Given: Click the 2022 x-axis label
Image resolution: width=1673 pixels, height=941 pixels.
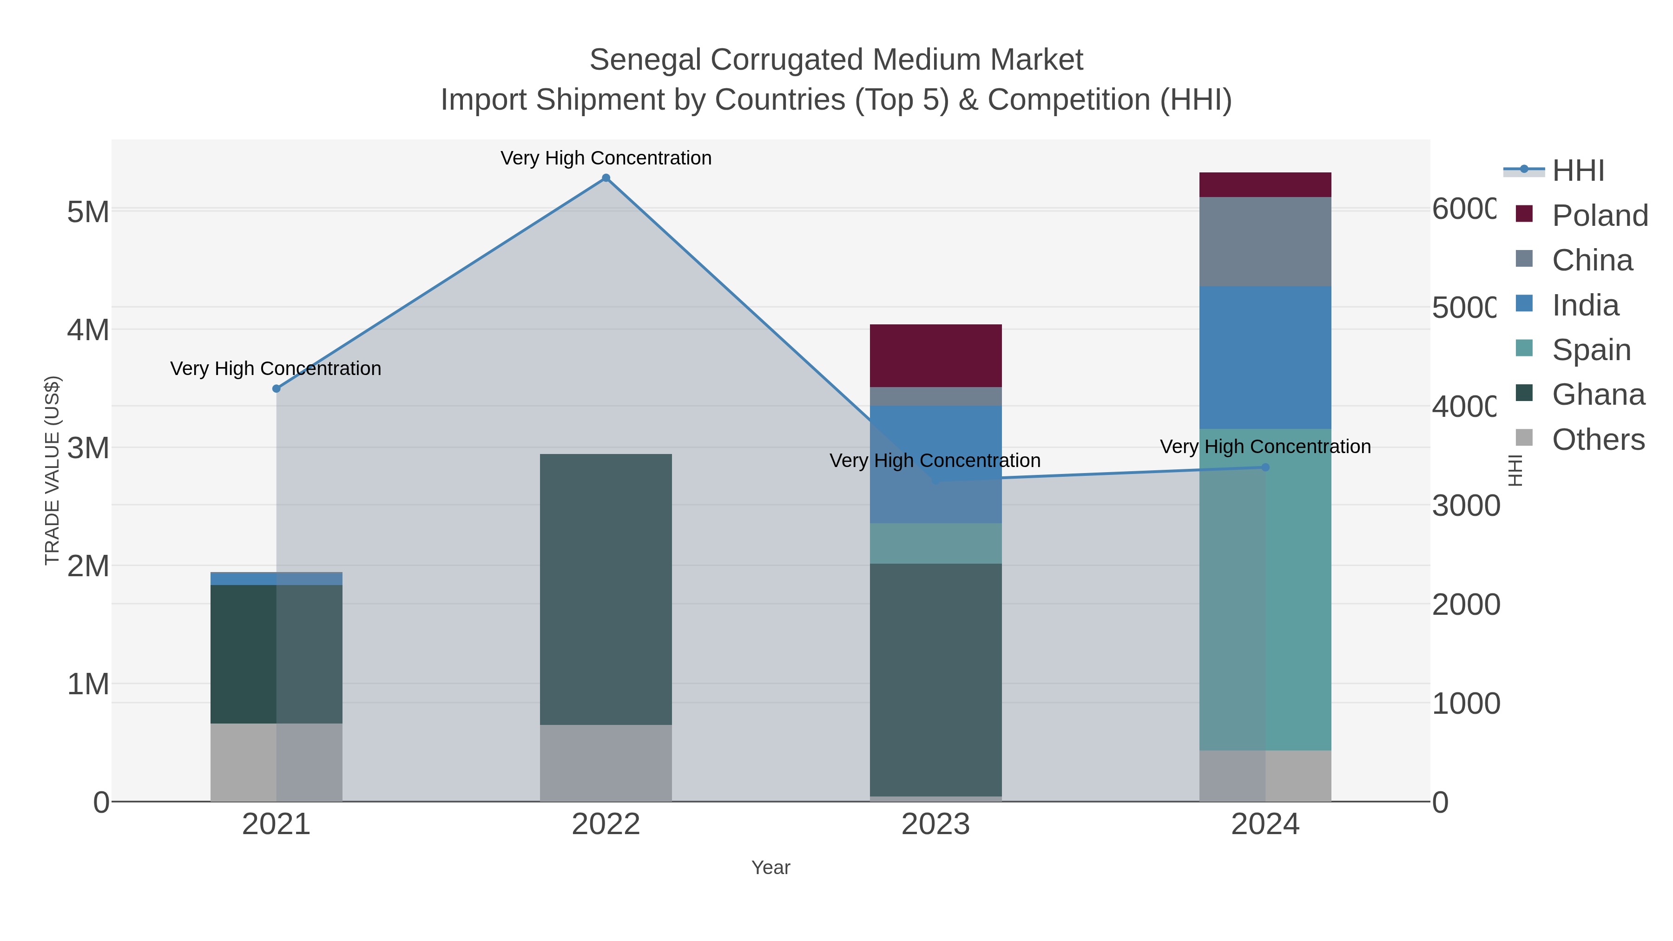Looking at the screenshot, I should pos(606,825).
